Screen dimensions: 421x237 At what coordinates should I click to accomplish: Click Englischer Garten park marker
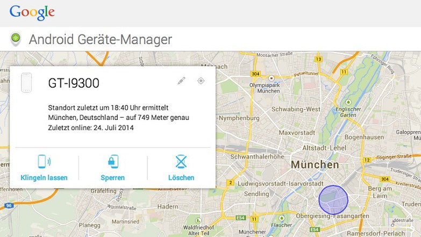[x=348, y=102]
